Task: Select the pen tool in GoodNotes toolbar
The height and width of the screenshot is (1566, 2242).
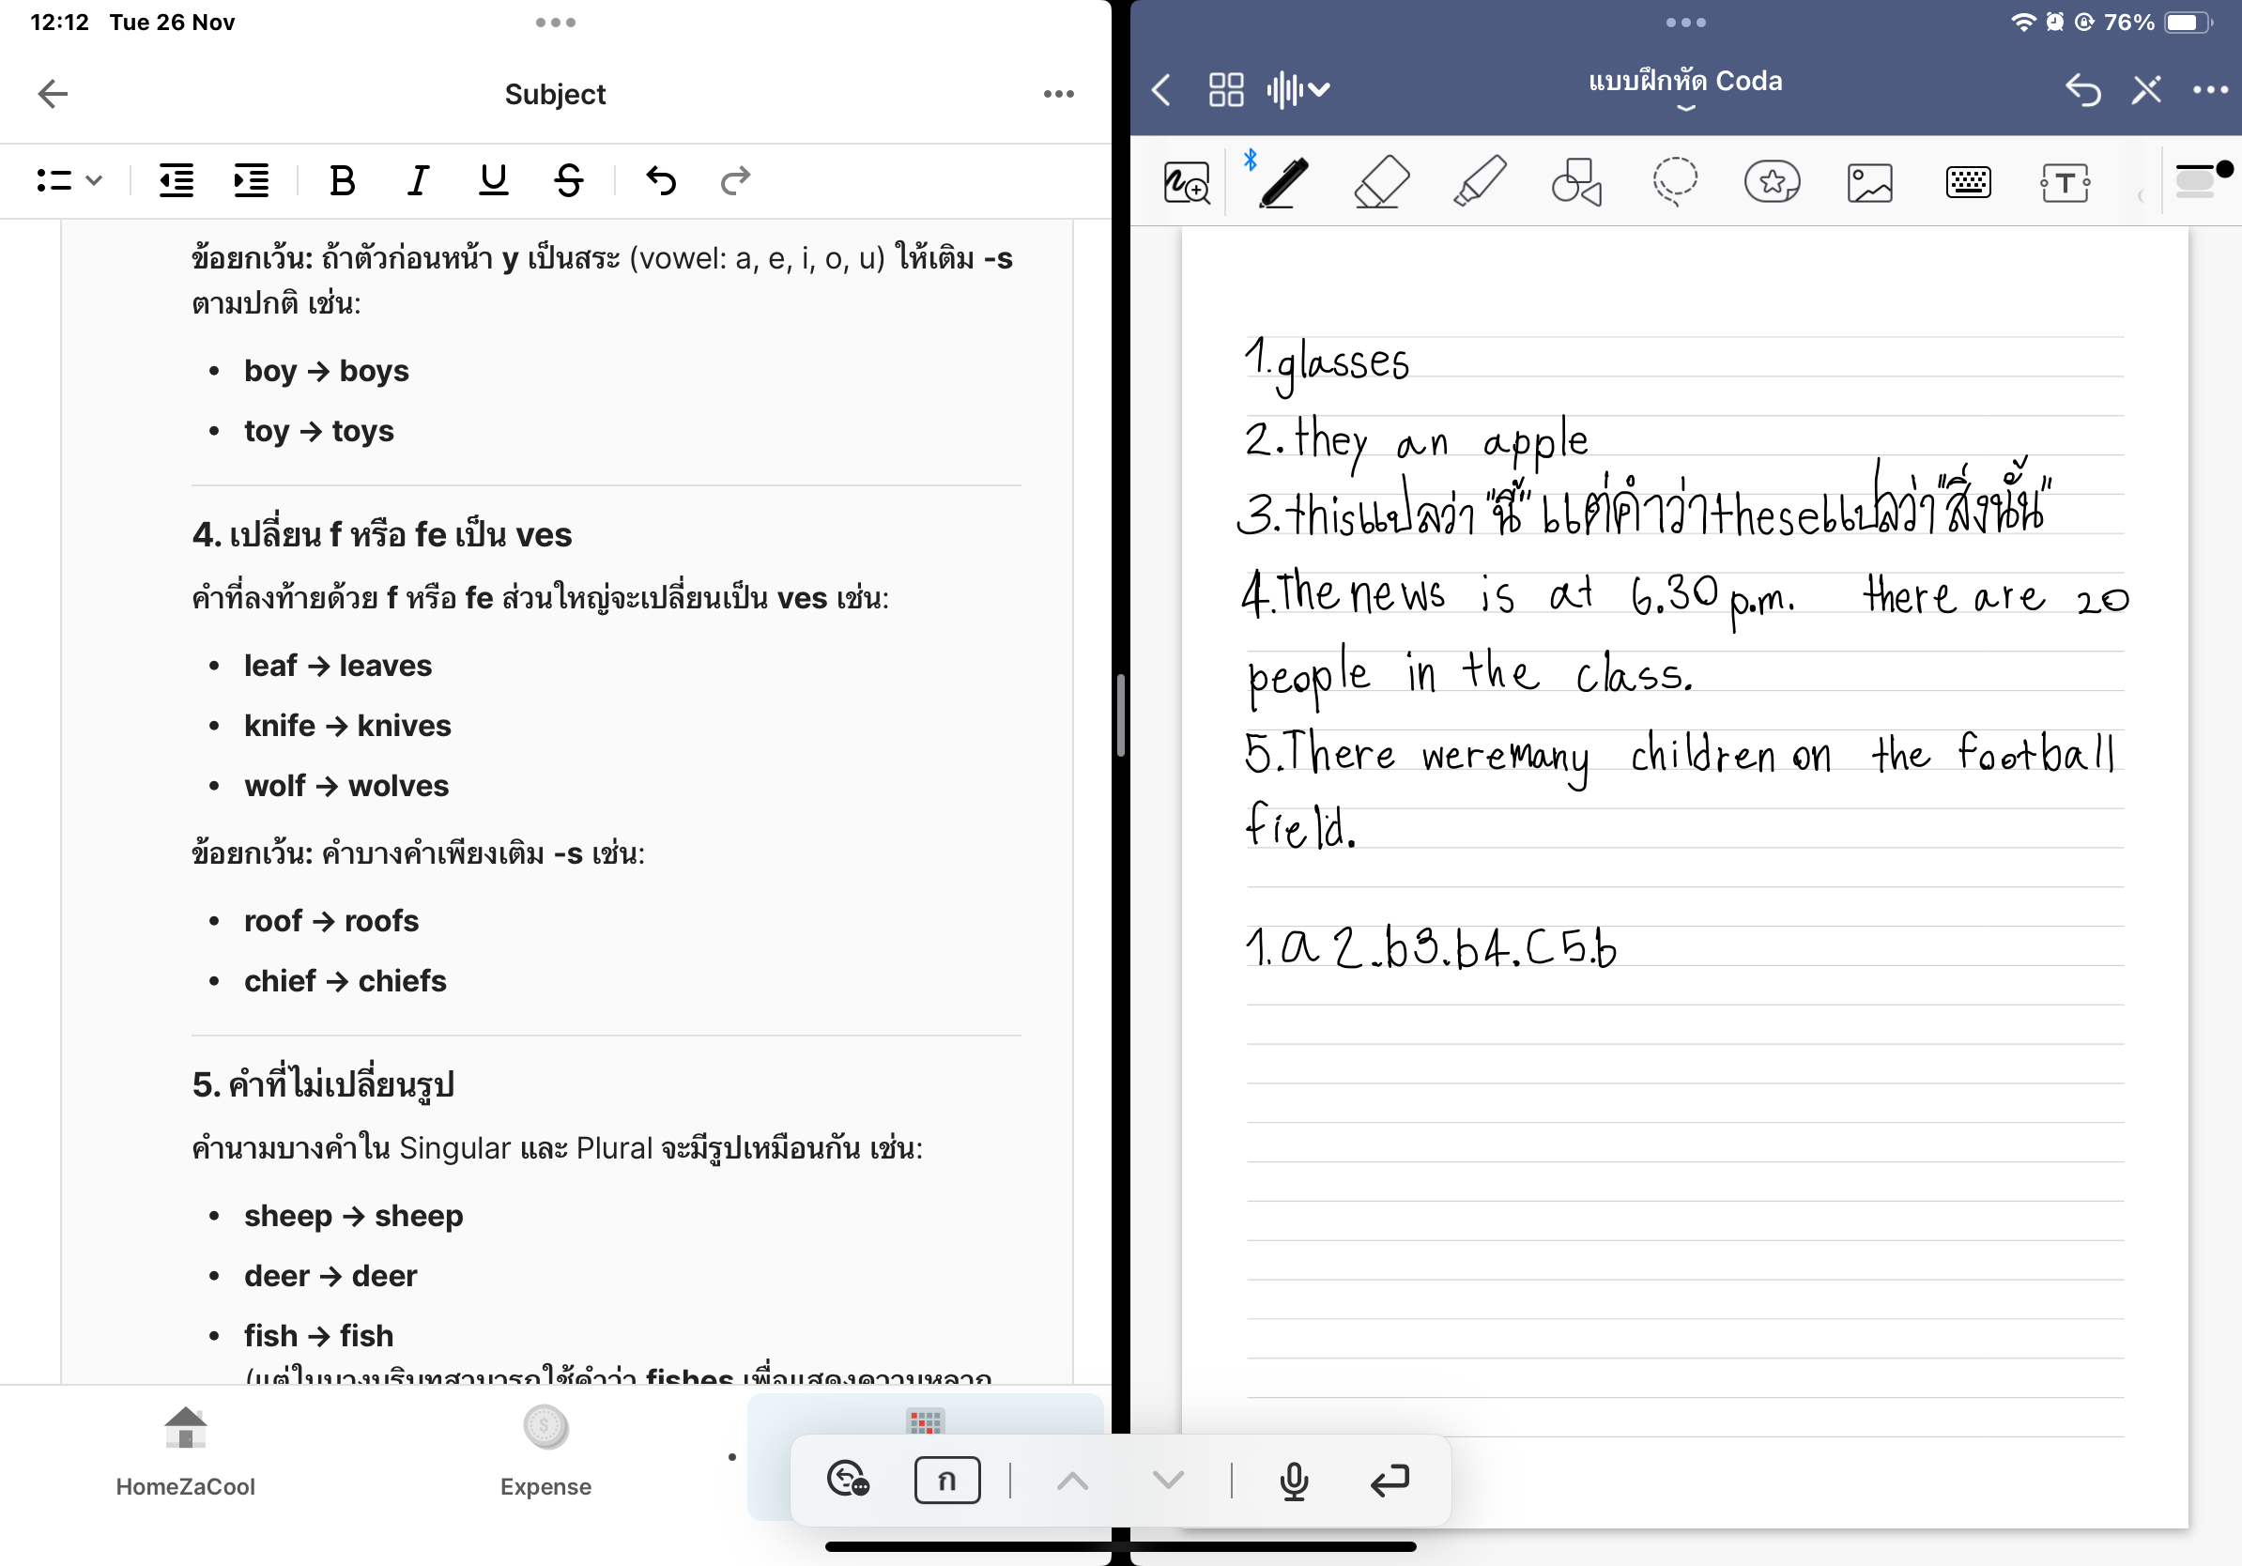Action: point(1283,181)
